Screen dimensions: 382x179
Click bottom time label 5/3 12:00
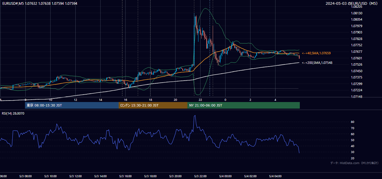(x=75, y=176)
